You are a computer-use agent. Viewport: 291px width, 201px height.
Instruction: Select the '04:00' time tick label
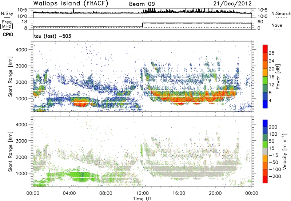(69, 193)
